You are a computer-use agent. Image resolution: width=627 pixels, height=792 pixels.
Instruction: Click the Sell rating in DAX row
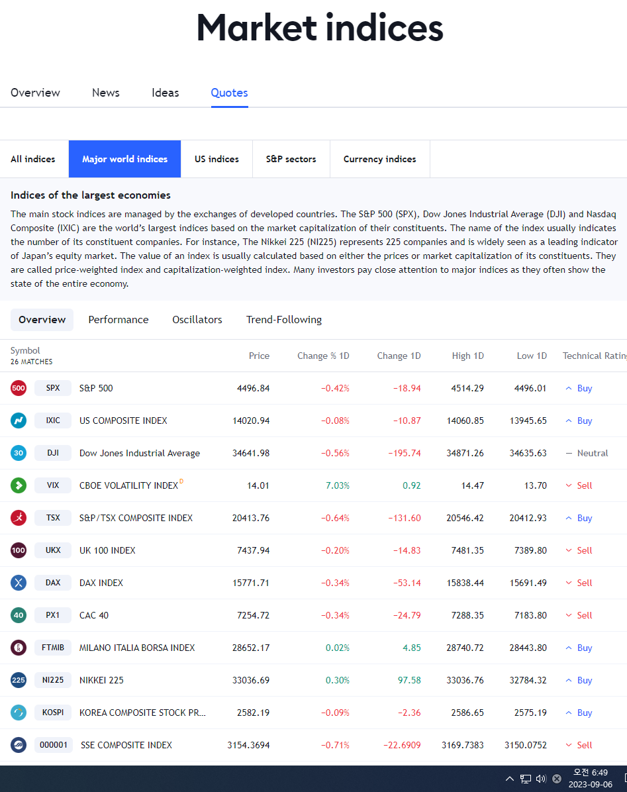(x=579, y=583)
